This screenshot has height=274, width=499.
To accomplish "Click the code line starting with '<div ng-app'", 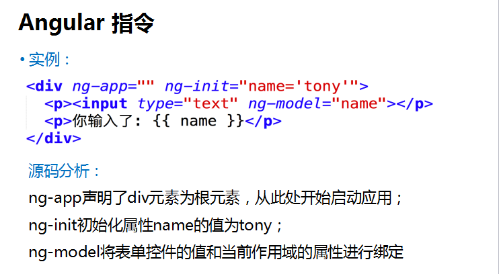I will click(197, 86).
